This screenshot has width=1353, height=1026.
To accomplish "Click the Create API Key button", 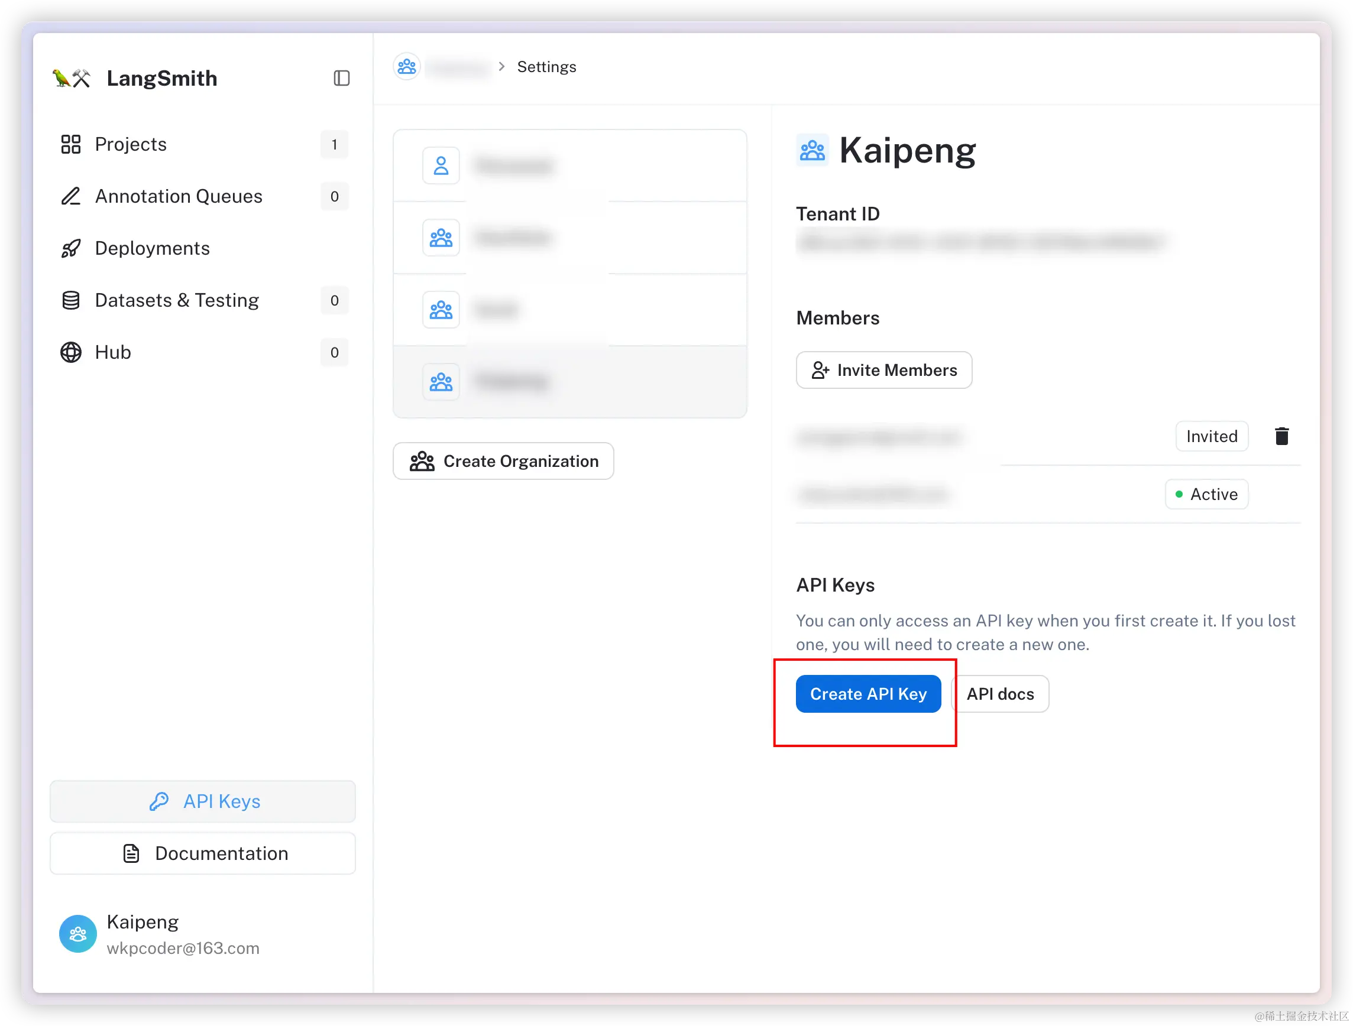I will pyautogui.click(x=868, y=694).
